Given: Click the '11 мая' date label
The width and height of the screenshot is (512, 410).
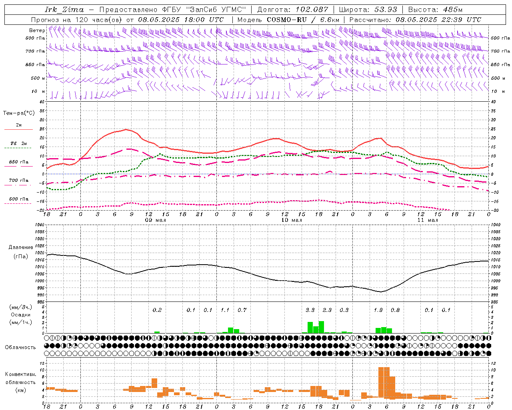Looking at the screenshot, I should (x=428, y=220).
